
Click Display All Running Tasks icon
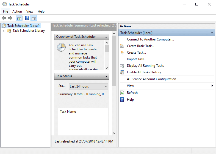coord(122,66)
